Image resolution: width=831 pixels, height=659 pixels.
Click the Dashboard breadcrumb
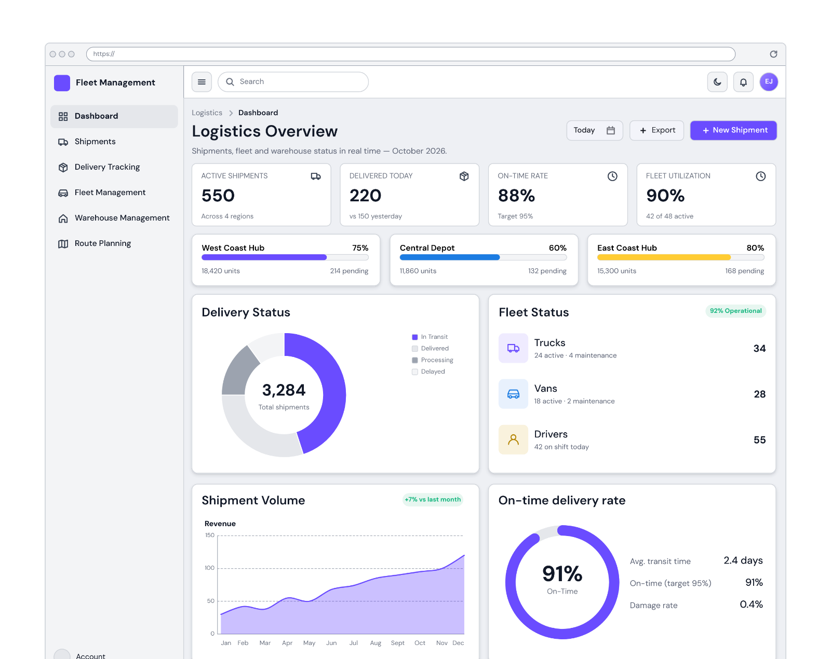coord(258,113)
